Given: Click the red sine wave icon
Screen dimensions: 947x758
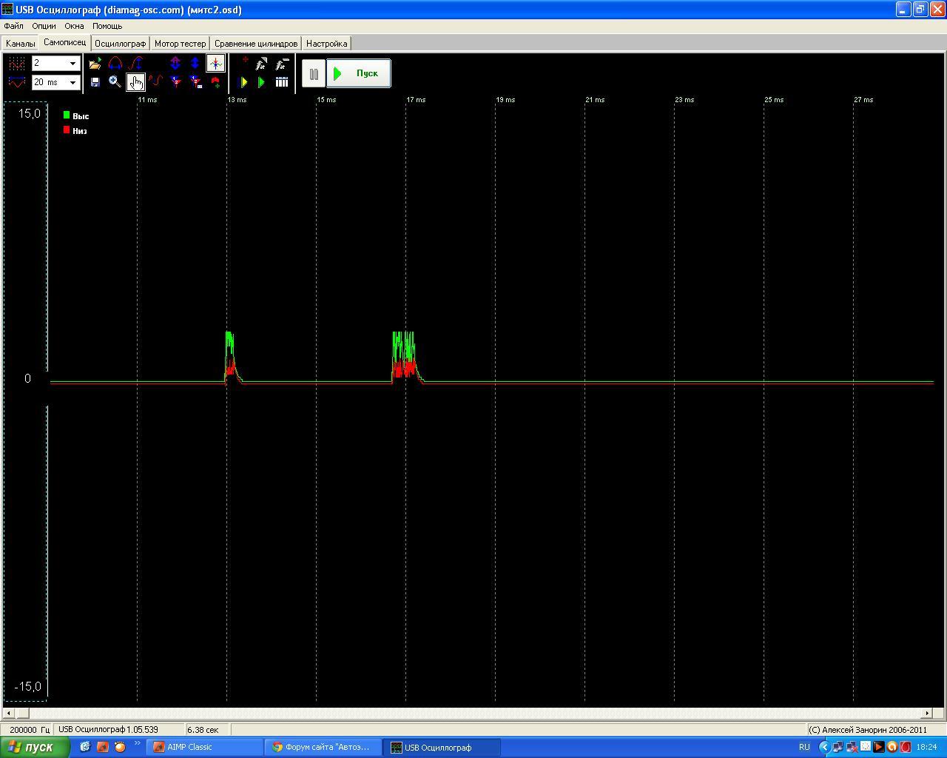Looking at the screenshot, I should pos(155,82).
